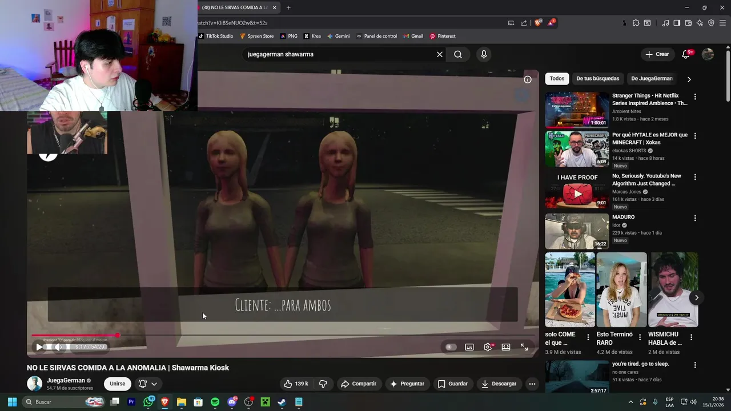
Task: Click the red scrubber handle on timeline
Action: (118, 335)
